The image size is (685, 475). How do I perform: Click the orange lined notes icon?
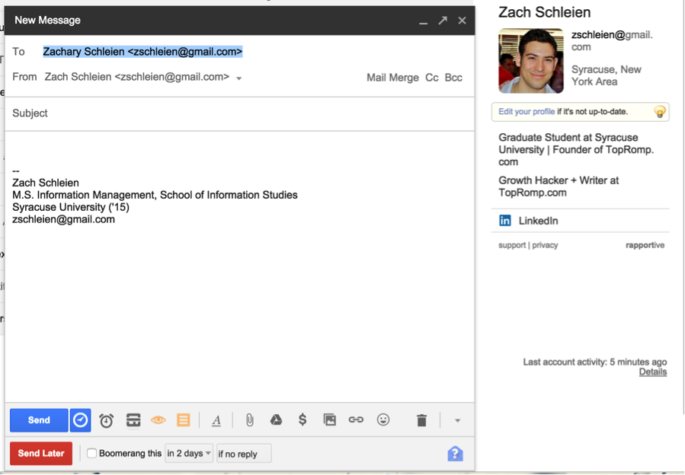click(x=184, y=420)
